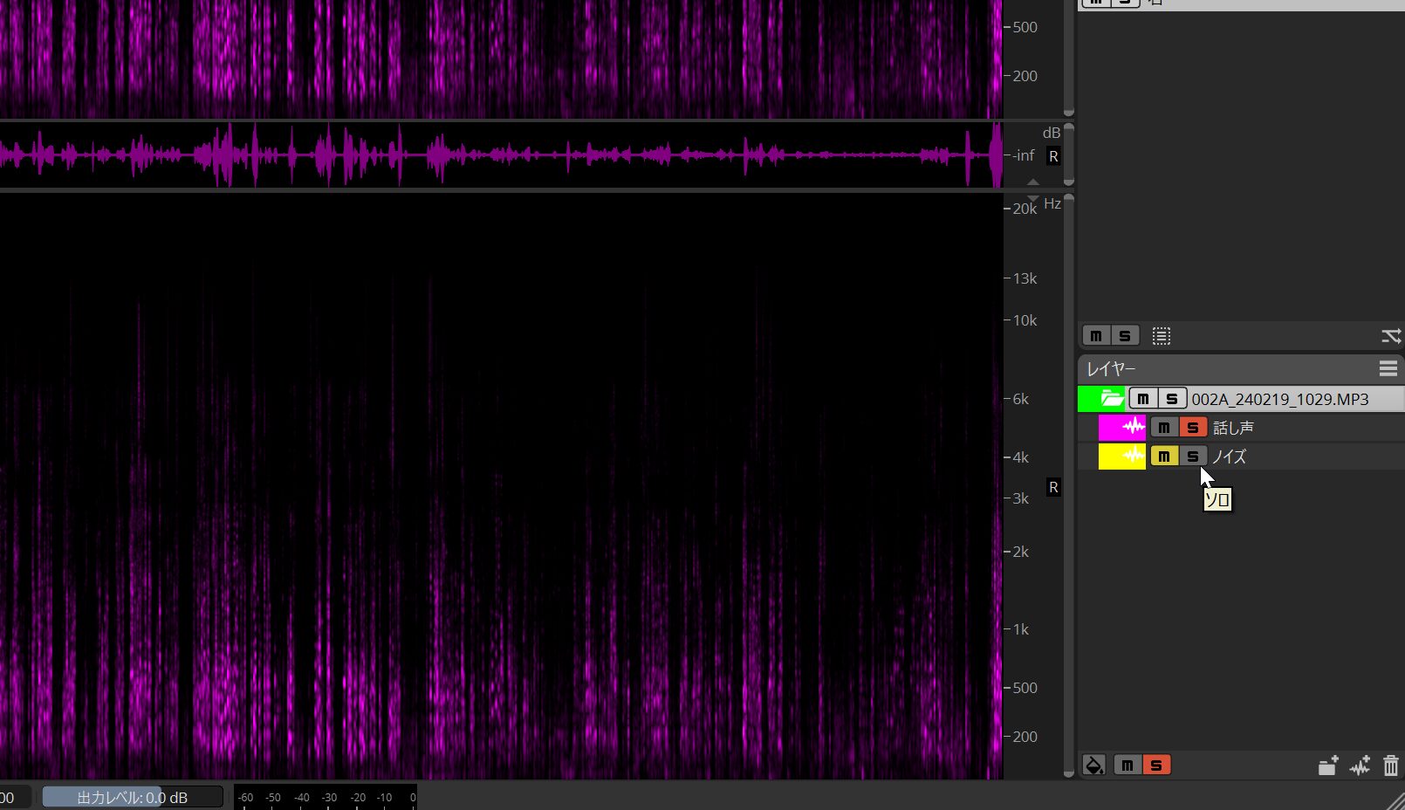The image size is (1405, 810).
Task: Click the 4k label on frequency scale
Action: (1021, 457)
